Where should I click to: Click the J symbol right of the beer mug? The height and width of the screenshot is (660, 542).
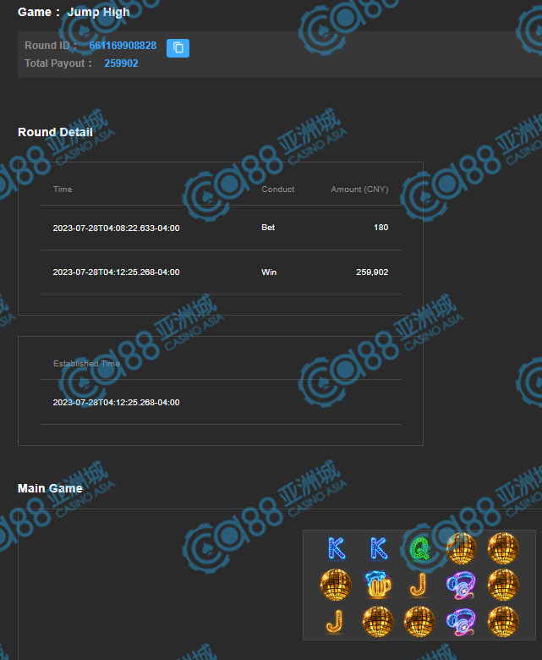click(419, 585)
